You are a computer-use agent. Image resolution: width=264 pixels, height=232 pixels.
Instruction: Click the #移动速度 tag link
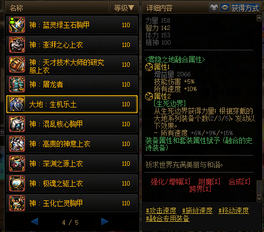(233, 210)
